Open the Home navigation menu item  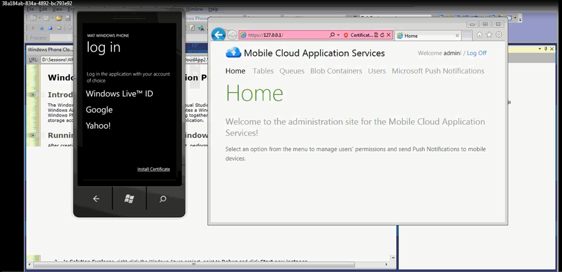pos(235,71)
